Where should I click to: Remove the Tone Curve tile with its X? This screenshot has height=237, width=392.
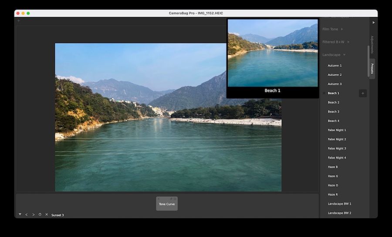159,199
